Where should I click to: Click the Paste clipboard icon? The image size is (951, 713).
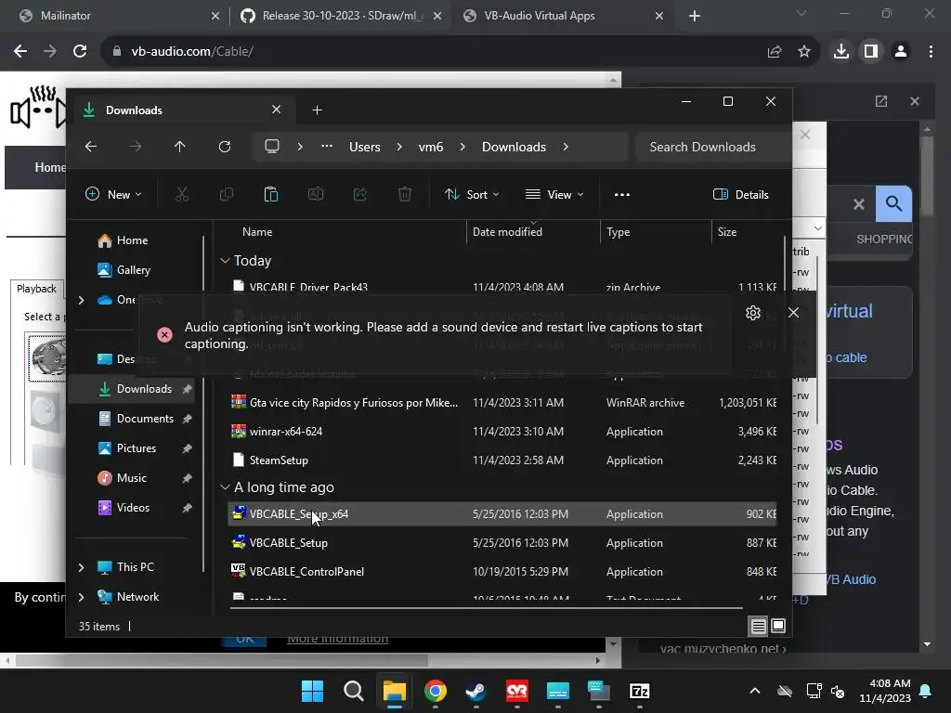[x=270, y=195]
